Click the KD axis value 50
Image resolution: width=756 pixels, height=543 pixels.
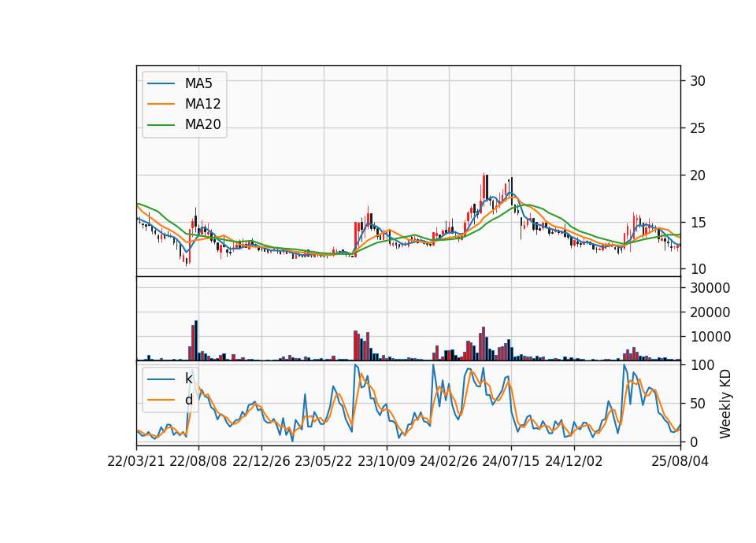[698, 404]
